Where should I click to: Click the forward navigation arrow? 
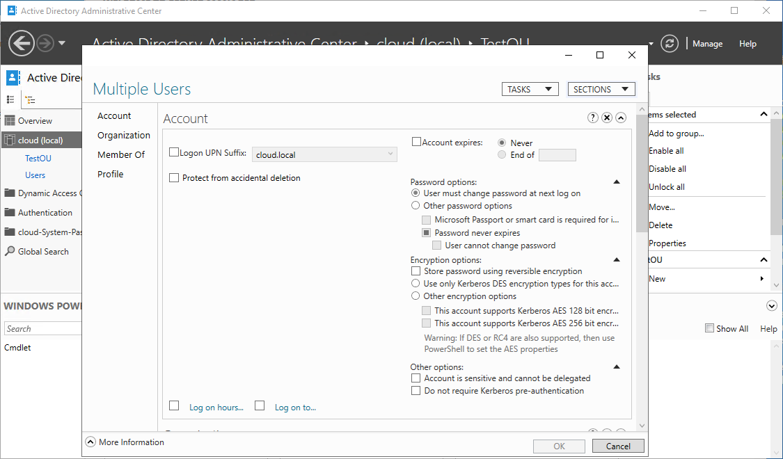point(45,43)
